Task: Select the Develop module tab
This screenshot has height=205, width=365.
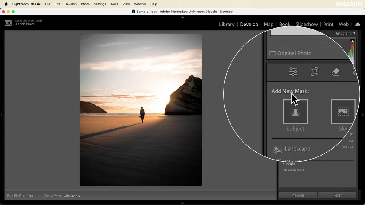Action: click(249, 24)
